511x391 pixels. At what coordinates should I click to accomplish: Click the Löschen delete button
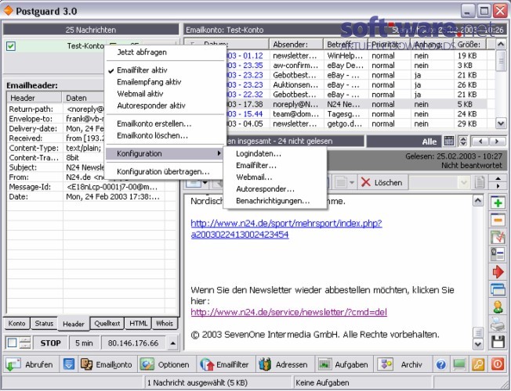click(382, 182)
